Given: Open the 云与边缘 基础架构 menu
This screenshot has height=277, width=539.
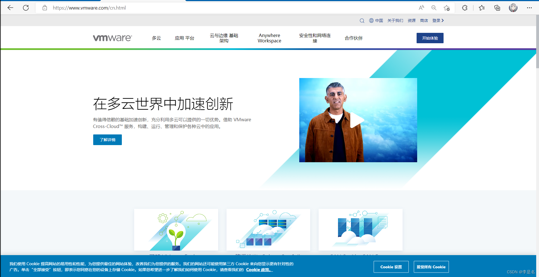Looking at the screenshot, I should [224, 38].
